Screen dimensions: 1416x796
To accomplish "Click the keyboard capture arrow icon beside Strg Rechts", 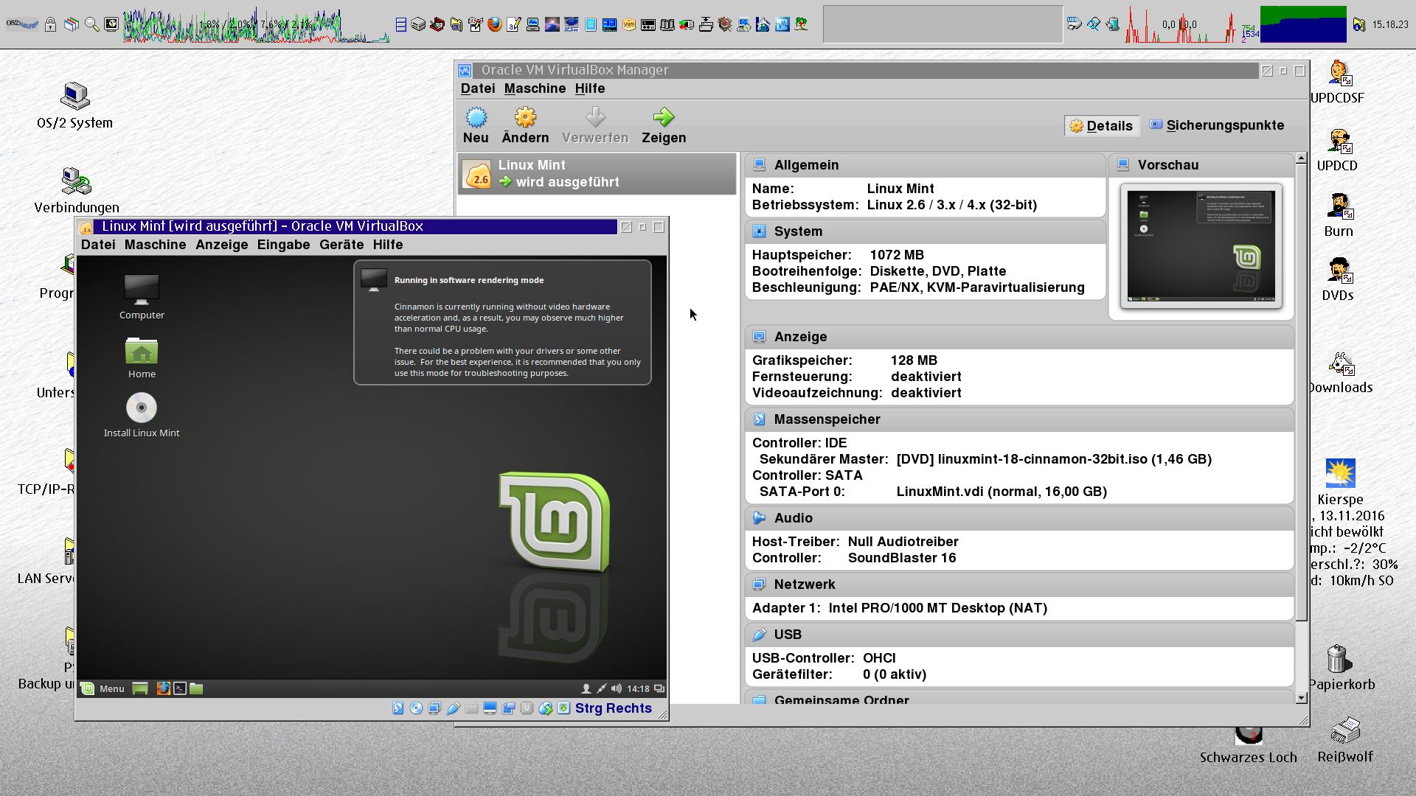I will click(563, 708).
